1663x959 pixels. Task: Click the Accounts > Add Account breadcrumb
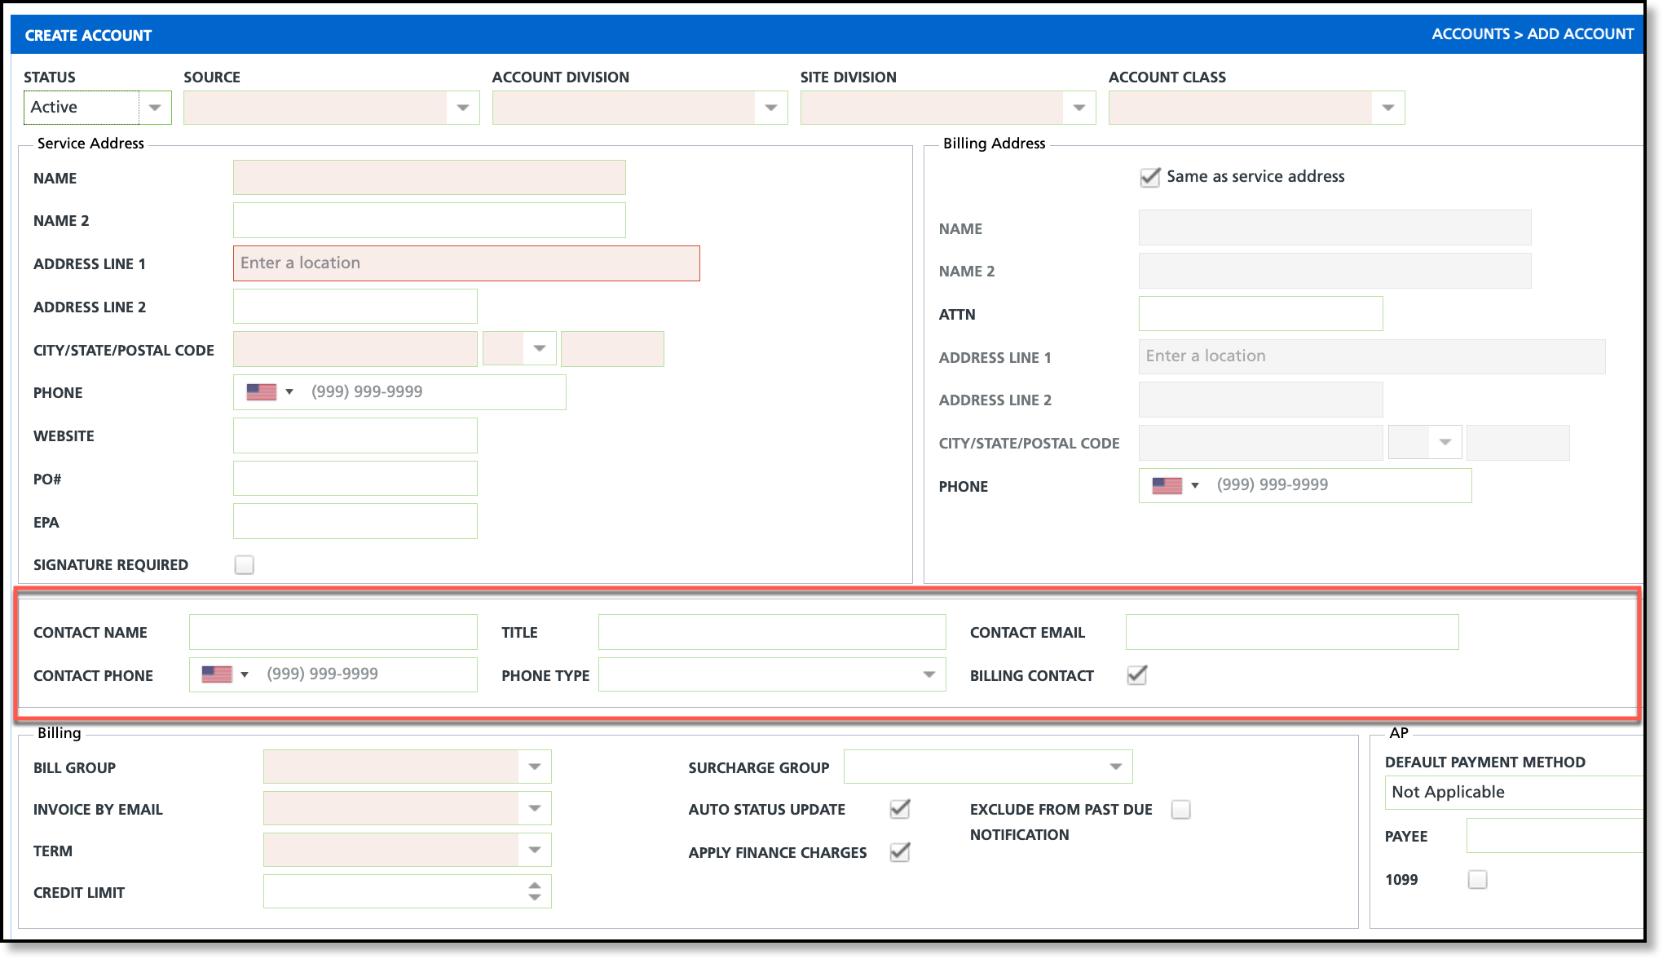click(x=1533, y=34)
